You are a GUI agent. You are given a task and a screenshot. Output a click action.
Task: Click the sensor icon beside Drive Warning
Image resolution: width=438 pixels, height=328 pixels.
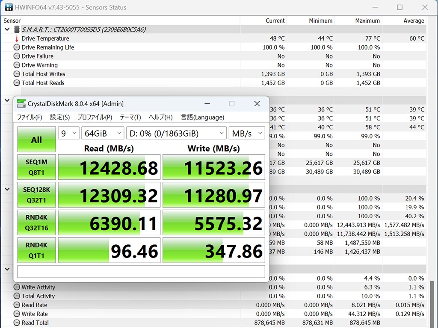17,65
